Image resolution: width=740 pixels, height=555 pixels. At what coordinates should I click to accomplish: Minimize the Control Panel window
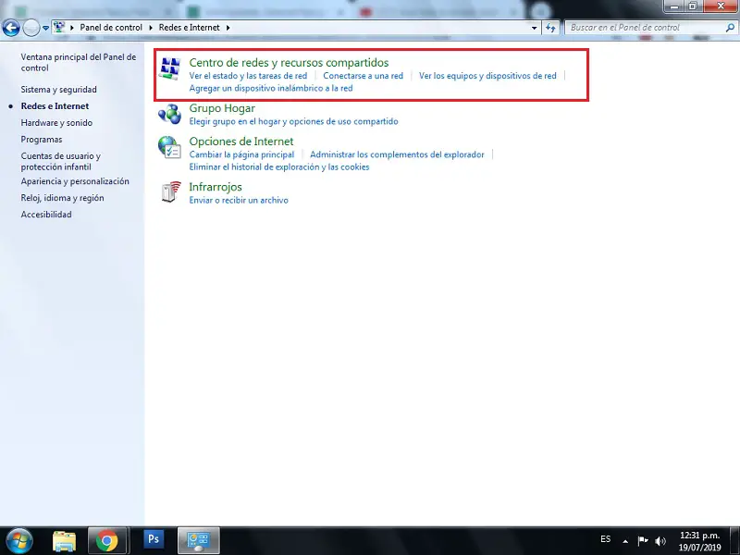coord(674,6)
